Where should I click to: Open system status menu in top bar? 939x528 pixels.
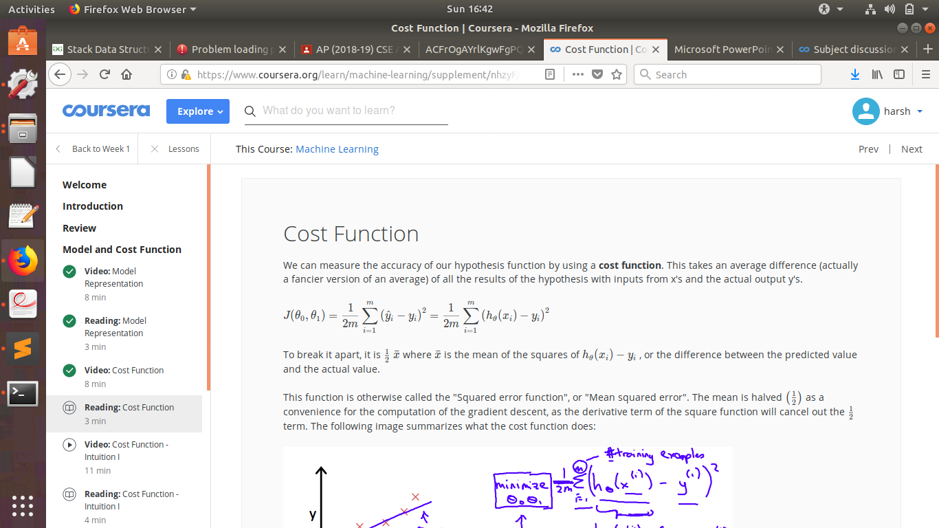pyautogui.click(x=899, y=9)
